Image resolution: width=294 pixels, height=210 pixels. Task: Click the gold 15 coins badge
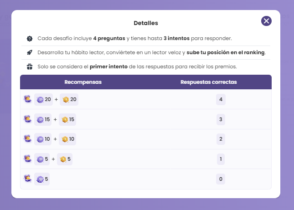pyautogui.click(x=67, y=119)
